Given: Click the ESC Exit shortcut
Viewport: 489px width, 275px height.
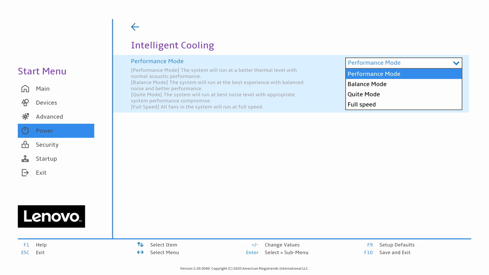Looking at the screenshot, I should coord(33,253).
